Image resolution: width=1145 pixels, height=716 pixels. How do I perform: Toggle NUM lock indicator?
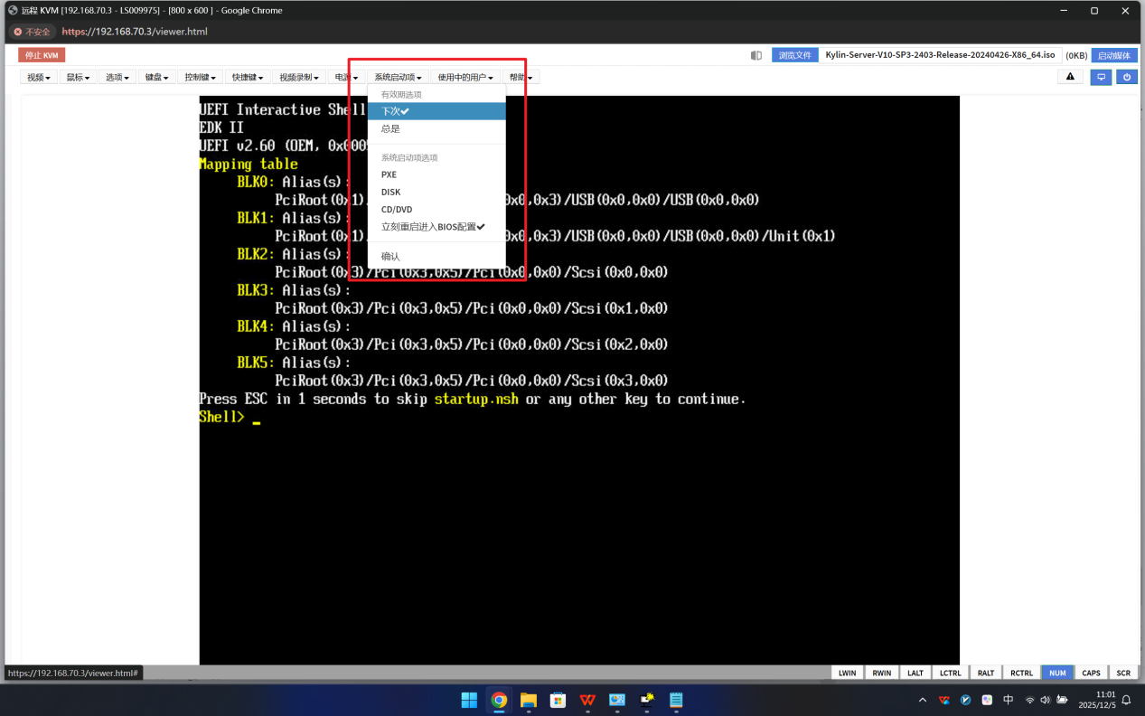[x=1057, y=673]
